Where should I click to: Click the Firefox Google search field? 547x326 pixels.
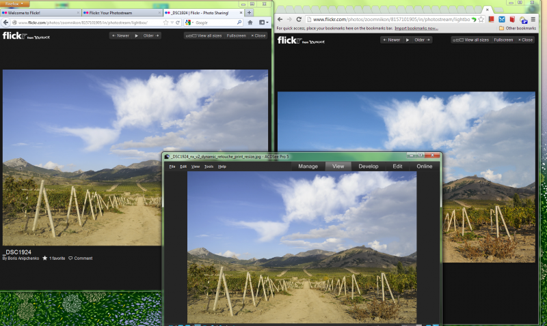(215, 23)
